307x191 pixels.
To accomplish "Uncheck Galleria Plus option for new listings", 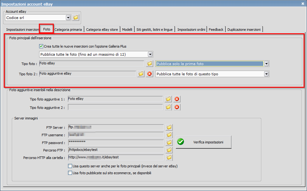I will [x=41, y=46].
